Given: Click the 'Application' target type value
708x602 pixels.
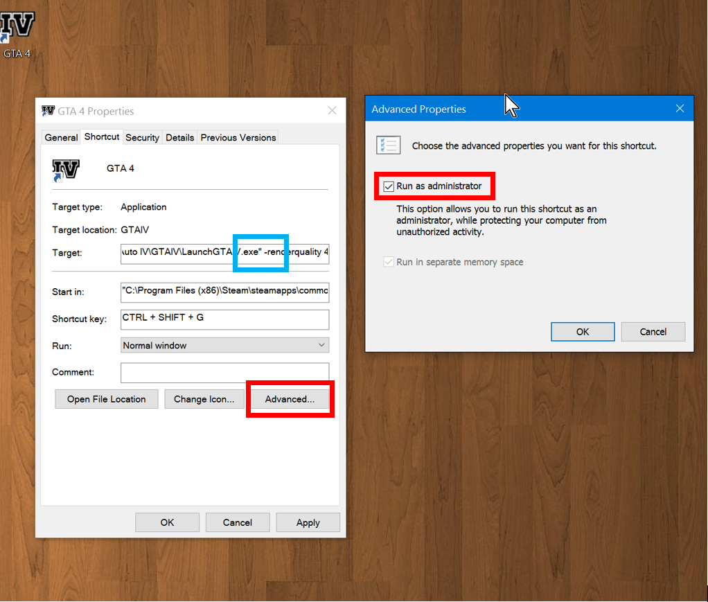Looking at the screenshot, I should click(143, 207).
